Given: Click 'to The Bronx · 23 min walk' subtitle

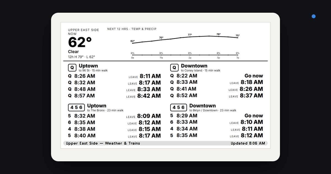Looking at the screenshot, I should point(105,110).
